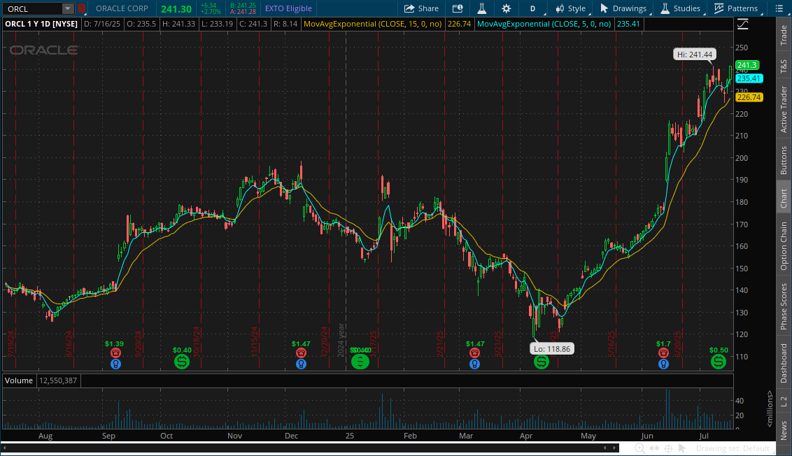Open the Style dropdown menu

point(572,8)
